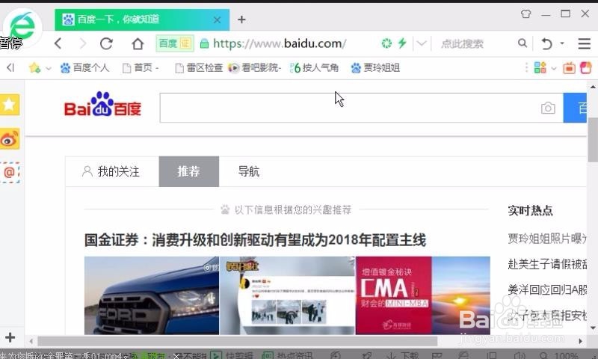Image resolution: width=598 pixels, height=359 pixels.
Task: Open the hamburger main menu
Action: [x=584, y=43]
